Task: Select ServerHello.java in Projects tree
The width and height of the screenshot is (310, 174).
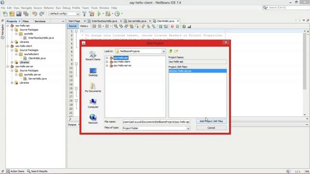Action: point(37,79)
